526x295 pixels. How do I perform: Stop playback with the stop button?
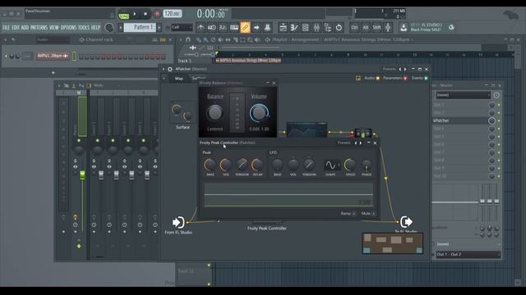145,15
